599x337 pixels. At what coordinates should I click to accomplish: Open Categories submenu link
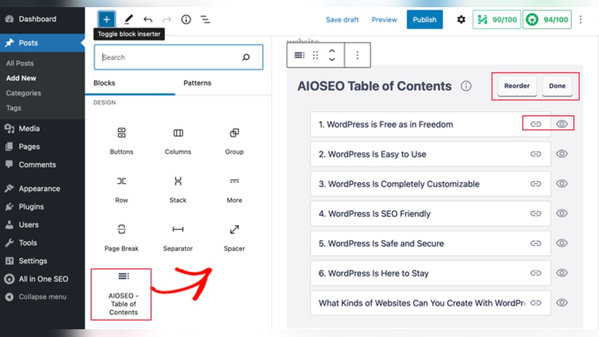pos(23,93)
